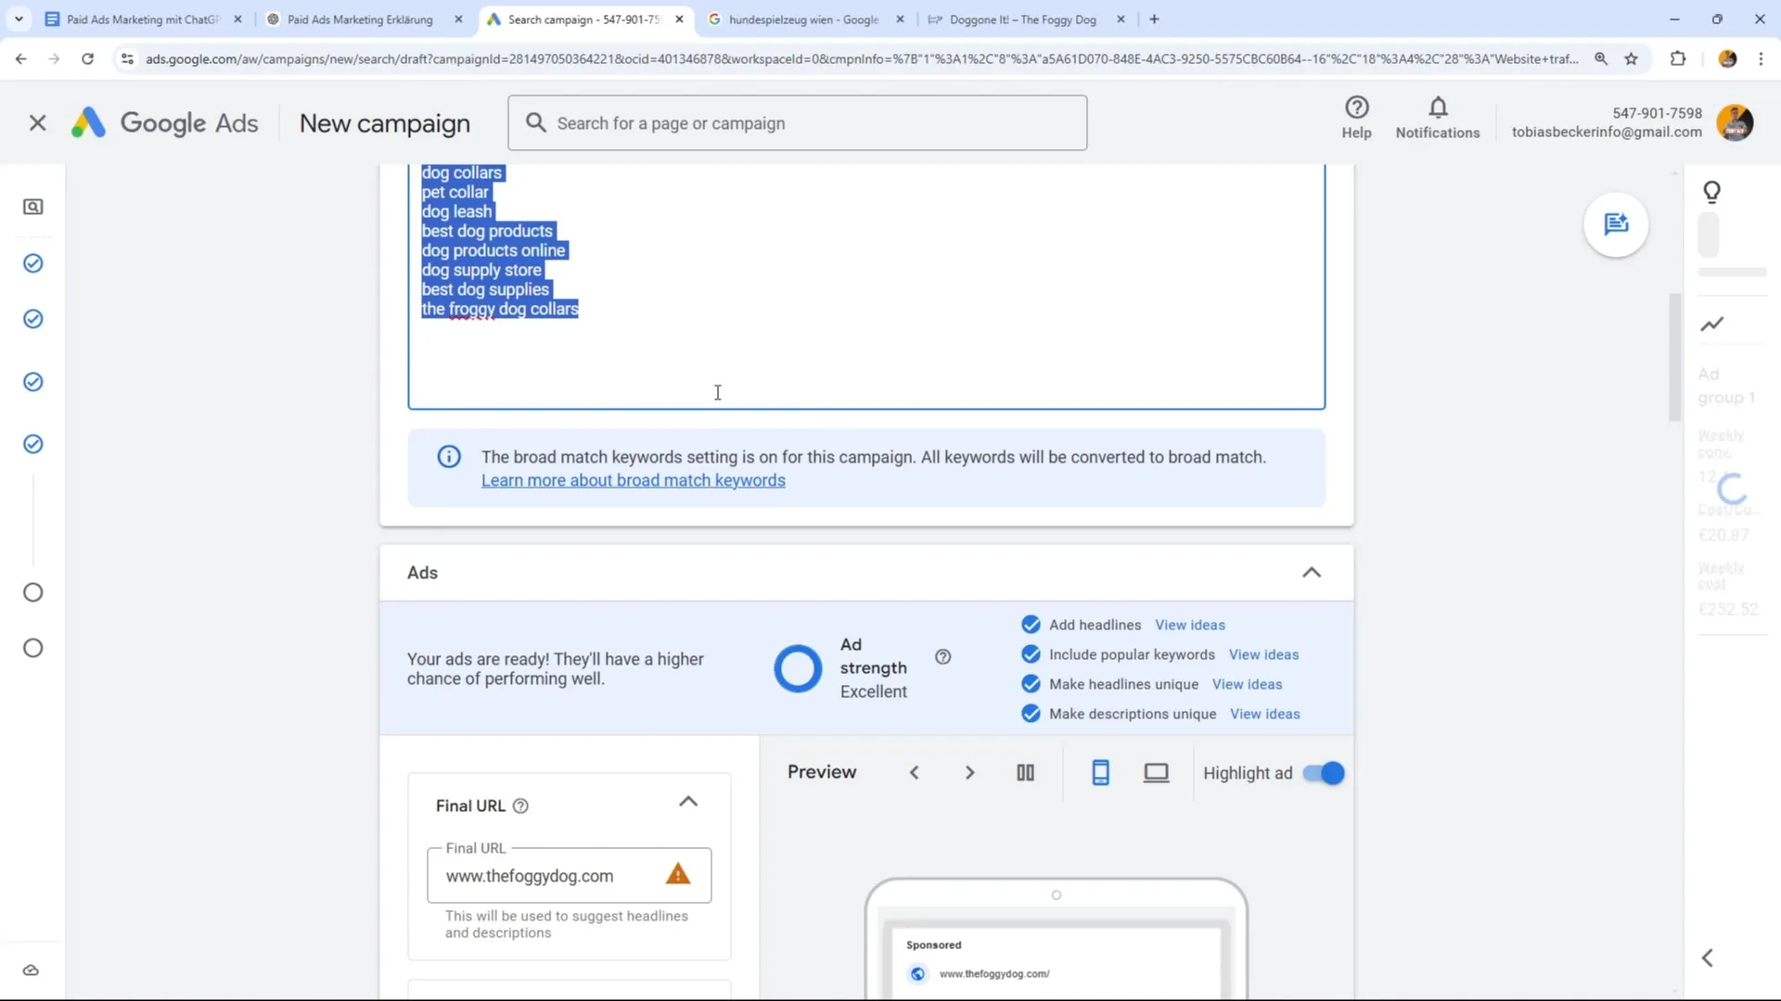Click the warning triangle in Final URL field
The image size is (1781, 1001).
[x=678, y=874]
